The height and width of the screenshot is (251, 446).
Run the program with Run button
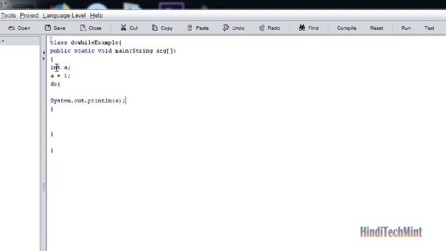click(406, 28)
